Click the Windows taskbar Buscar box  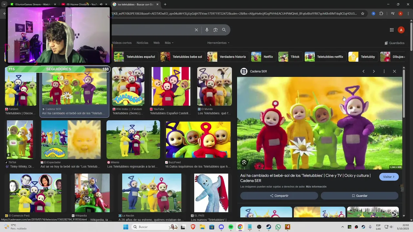[155, 227]
